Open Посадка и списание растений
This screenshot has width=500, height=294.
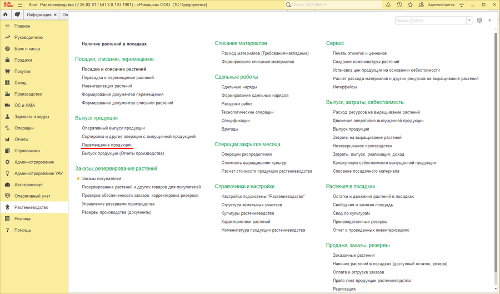[x=114, y=69]
